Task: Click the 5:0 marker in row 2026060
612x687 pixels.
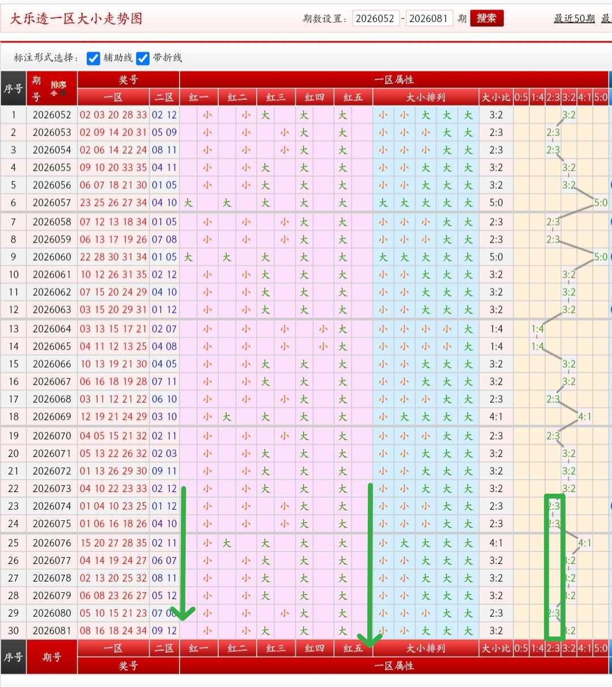Action: click(601, 257)
